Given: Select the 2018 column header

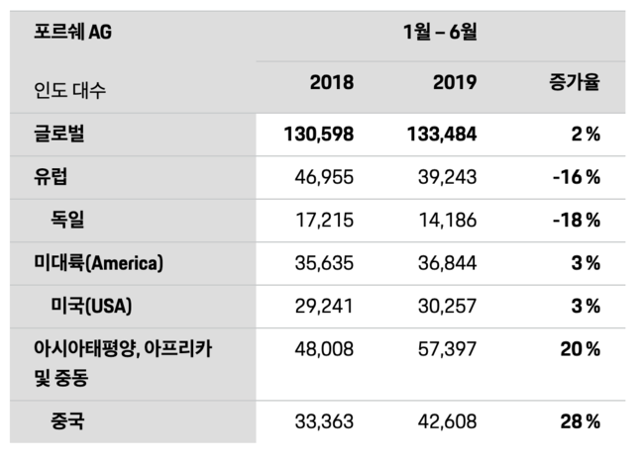Looking at the screenshot, I should click(x=331, y=82).
